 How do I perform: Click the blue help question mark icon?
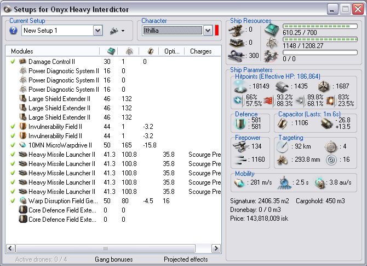point(14,31)
